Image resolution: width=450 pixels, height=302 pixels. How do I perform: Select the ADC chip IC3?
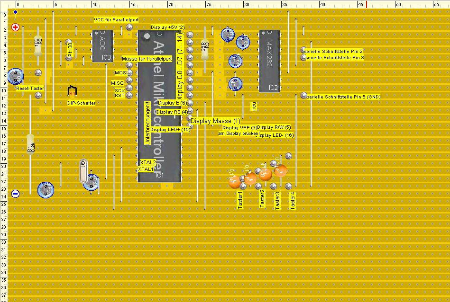[x=102, y=46]
